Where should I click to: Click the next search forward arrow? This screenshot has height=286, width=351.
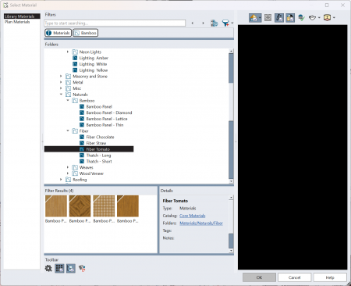point(203,23)
